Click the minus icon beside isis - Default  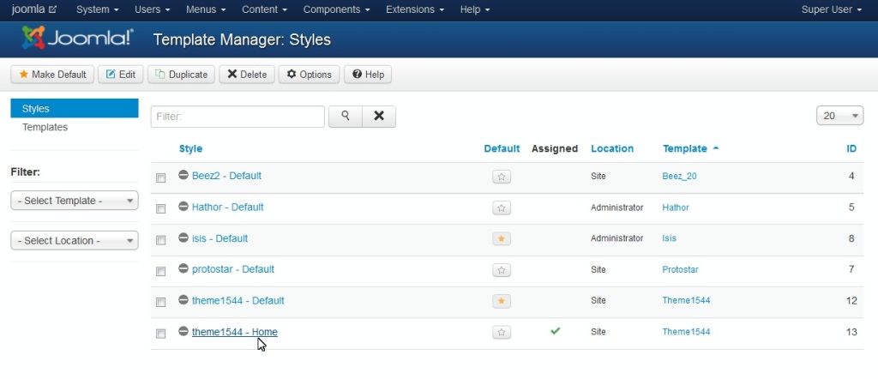183,238
